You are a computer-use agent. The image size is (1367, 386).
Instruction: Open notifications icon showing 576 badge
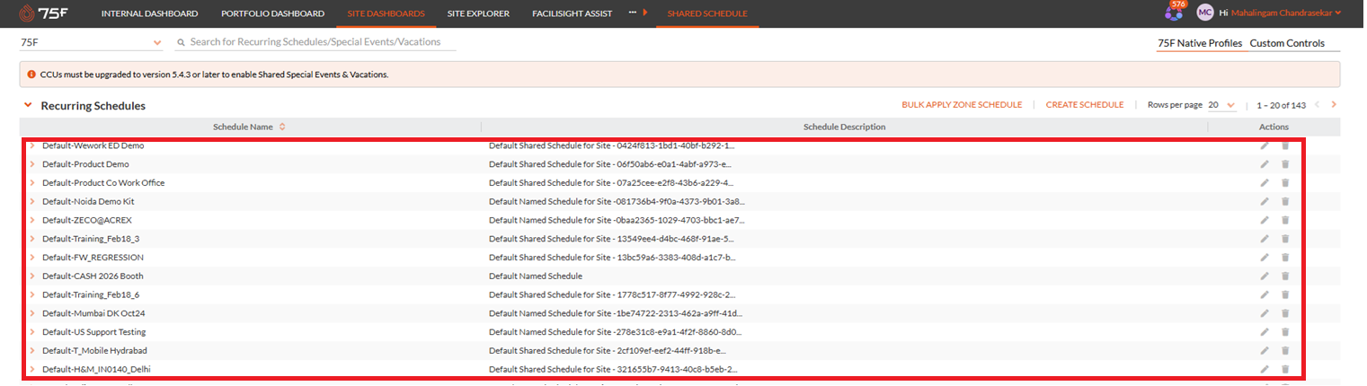1174,12
